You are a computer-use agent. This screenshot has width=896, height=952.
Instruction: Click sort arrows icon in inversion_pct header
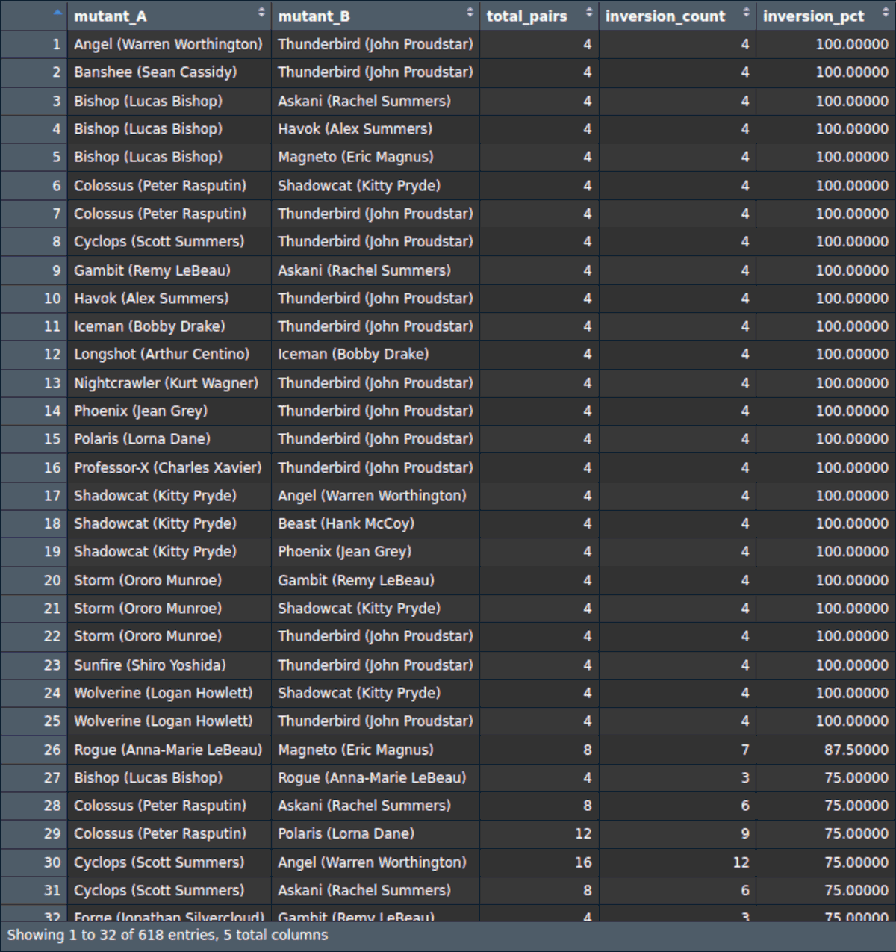pyautogui.click(x=886, y=13)
